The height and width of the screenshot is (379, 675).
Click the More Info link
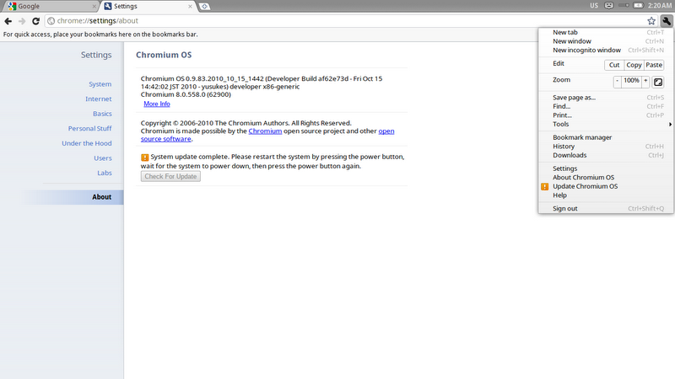[157, 104]
